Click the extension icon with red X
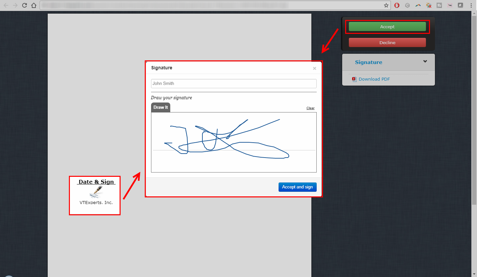 [x=429, y=5]
